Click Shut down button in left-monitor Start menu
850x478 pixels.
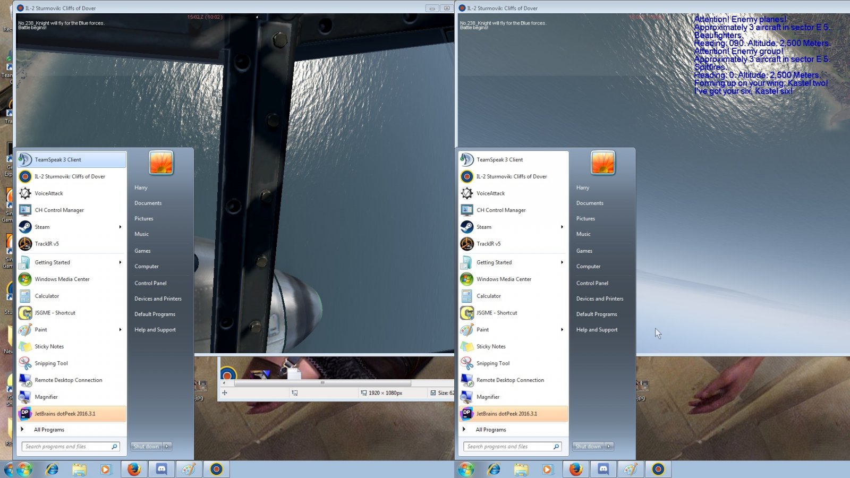click(147, 447)
